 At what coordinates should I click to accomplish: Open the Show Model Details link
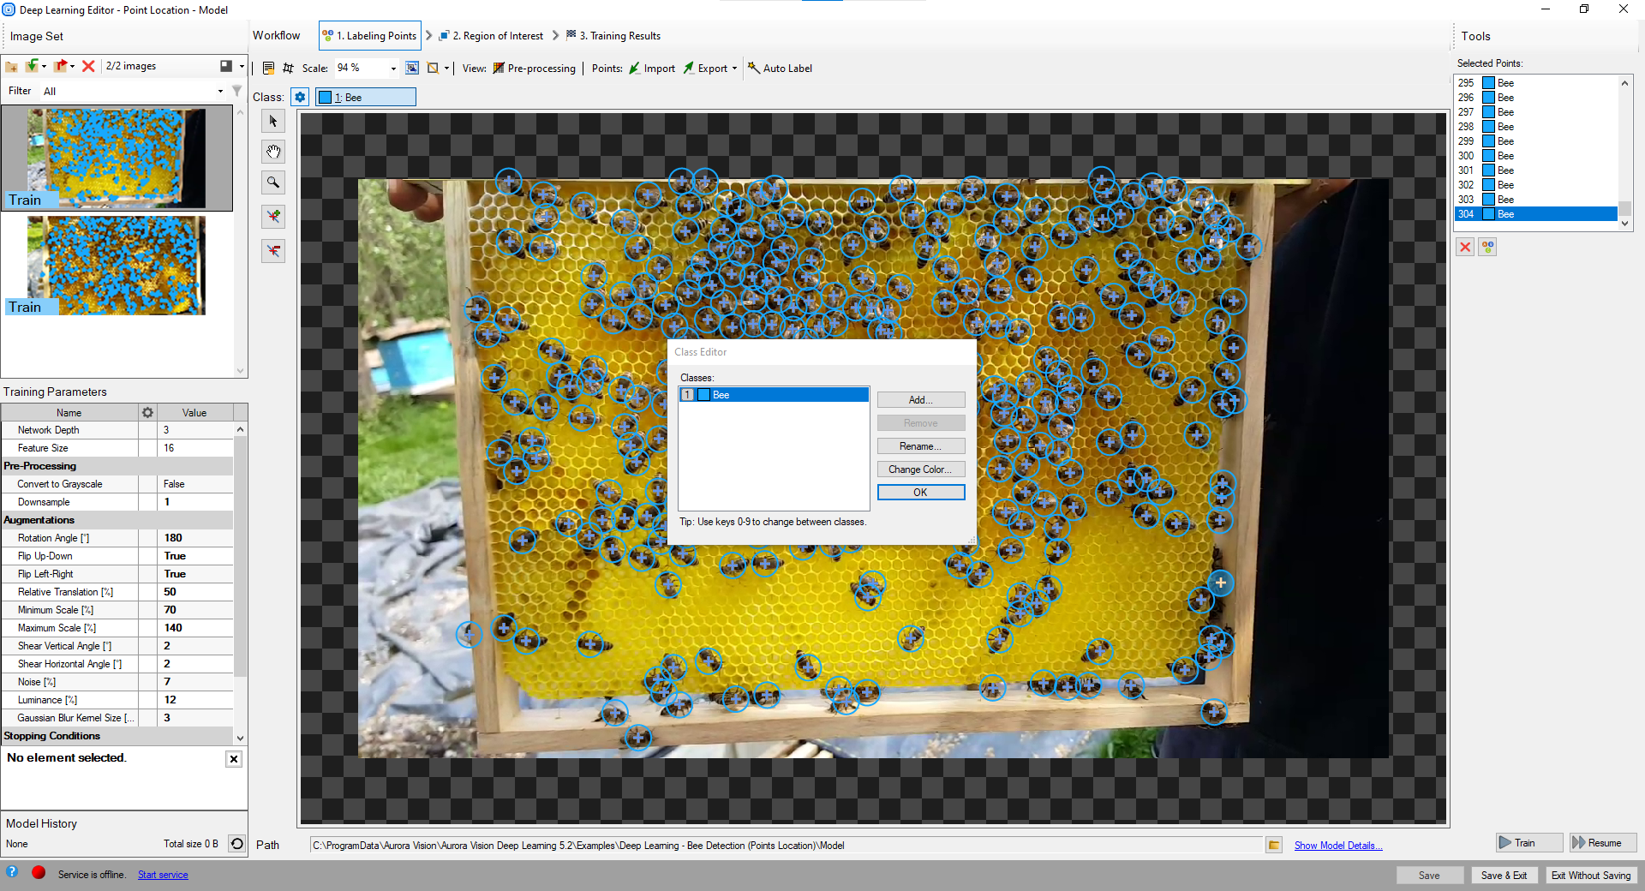pyautogui.click(x=1337, y=846)
